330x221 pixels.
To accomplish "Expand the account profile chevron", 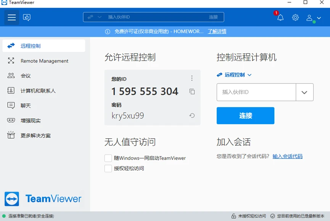I will coord(319,18).
